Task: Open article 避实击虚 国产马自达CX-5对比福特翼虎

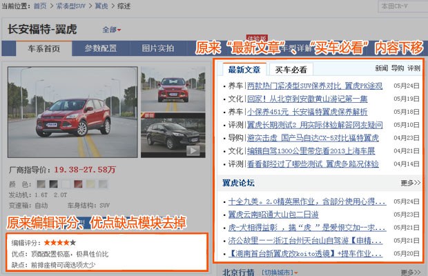Action: (313, 138)
